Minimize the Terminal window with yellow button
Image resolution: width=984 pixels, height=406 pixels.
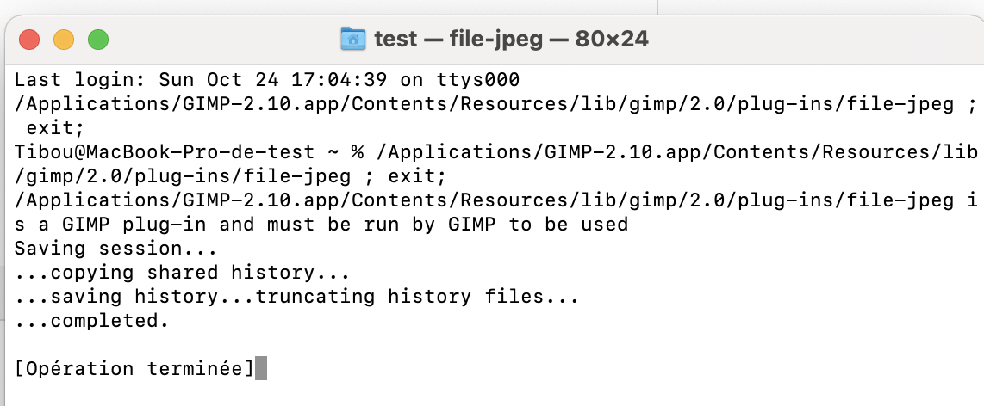click(65, 40)
